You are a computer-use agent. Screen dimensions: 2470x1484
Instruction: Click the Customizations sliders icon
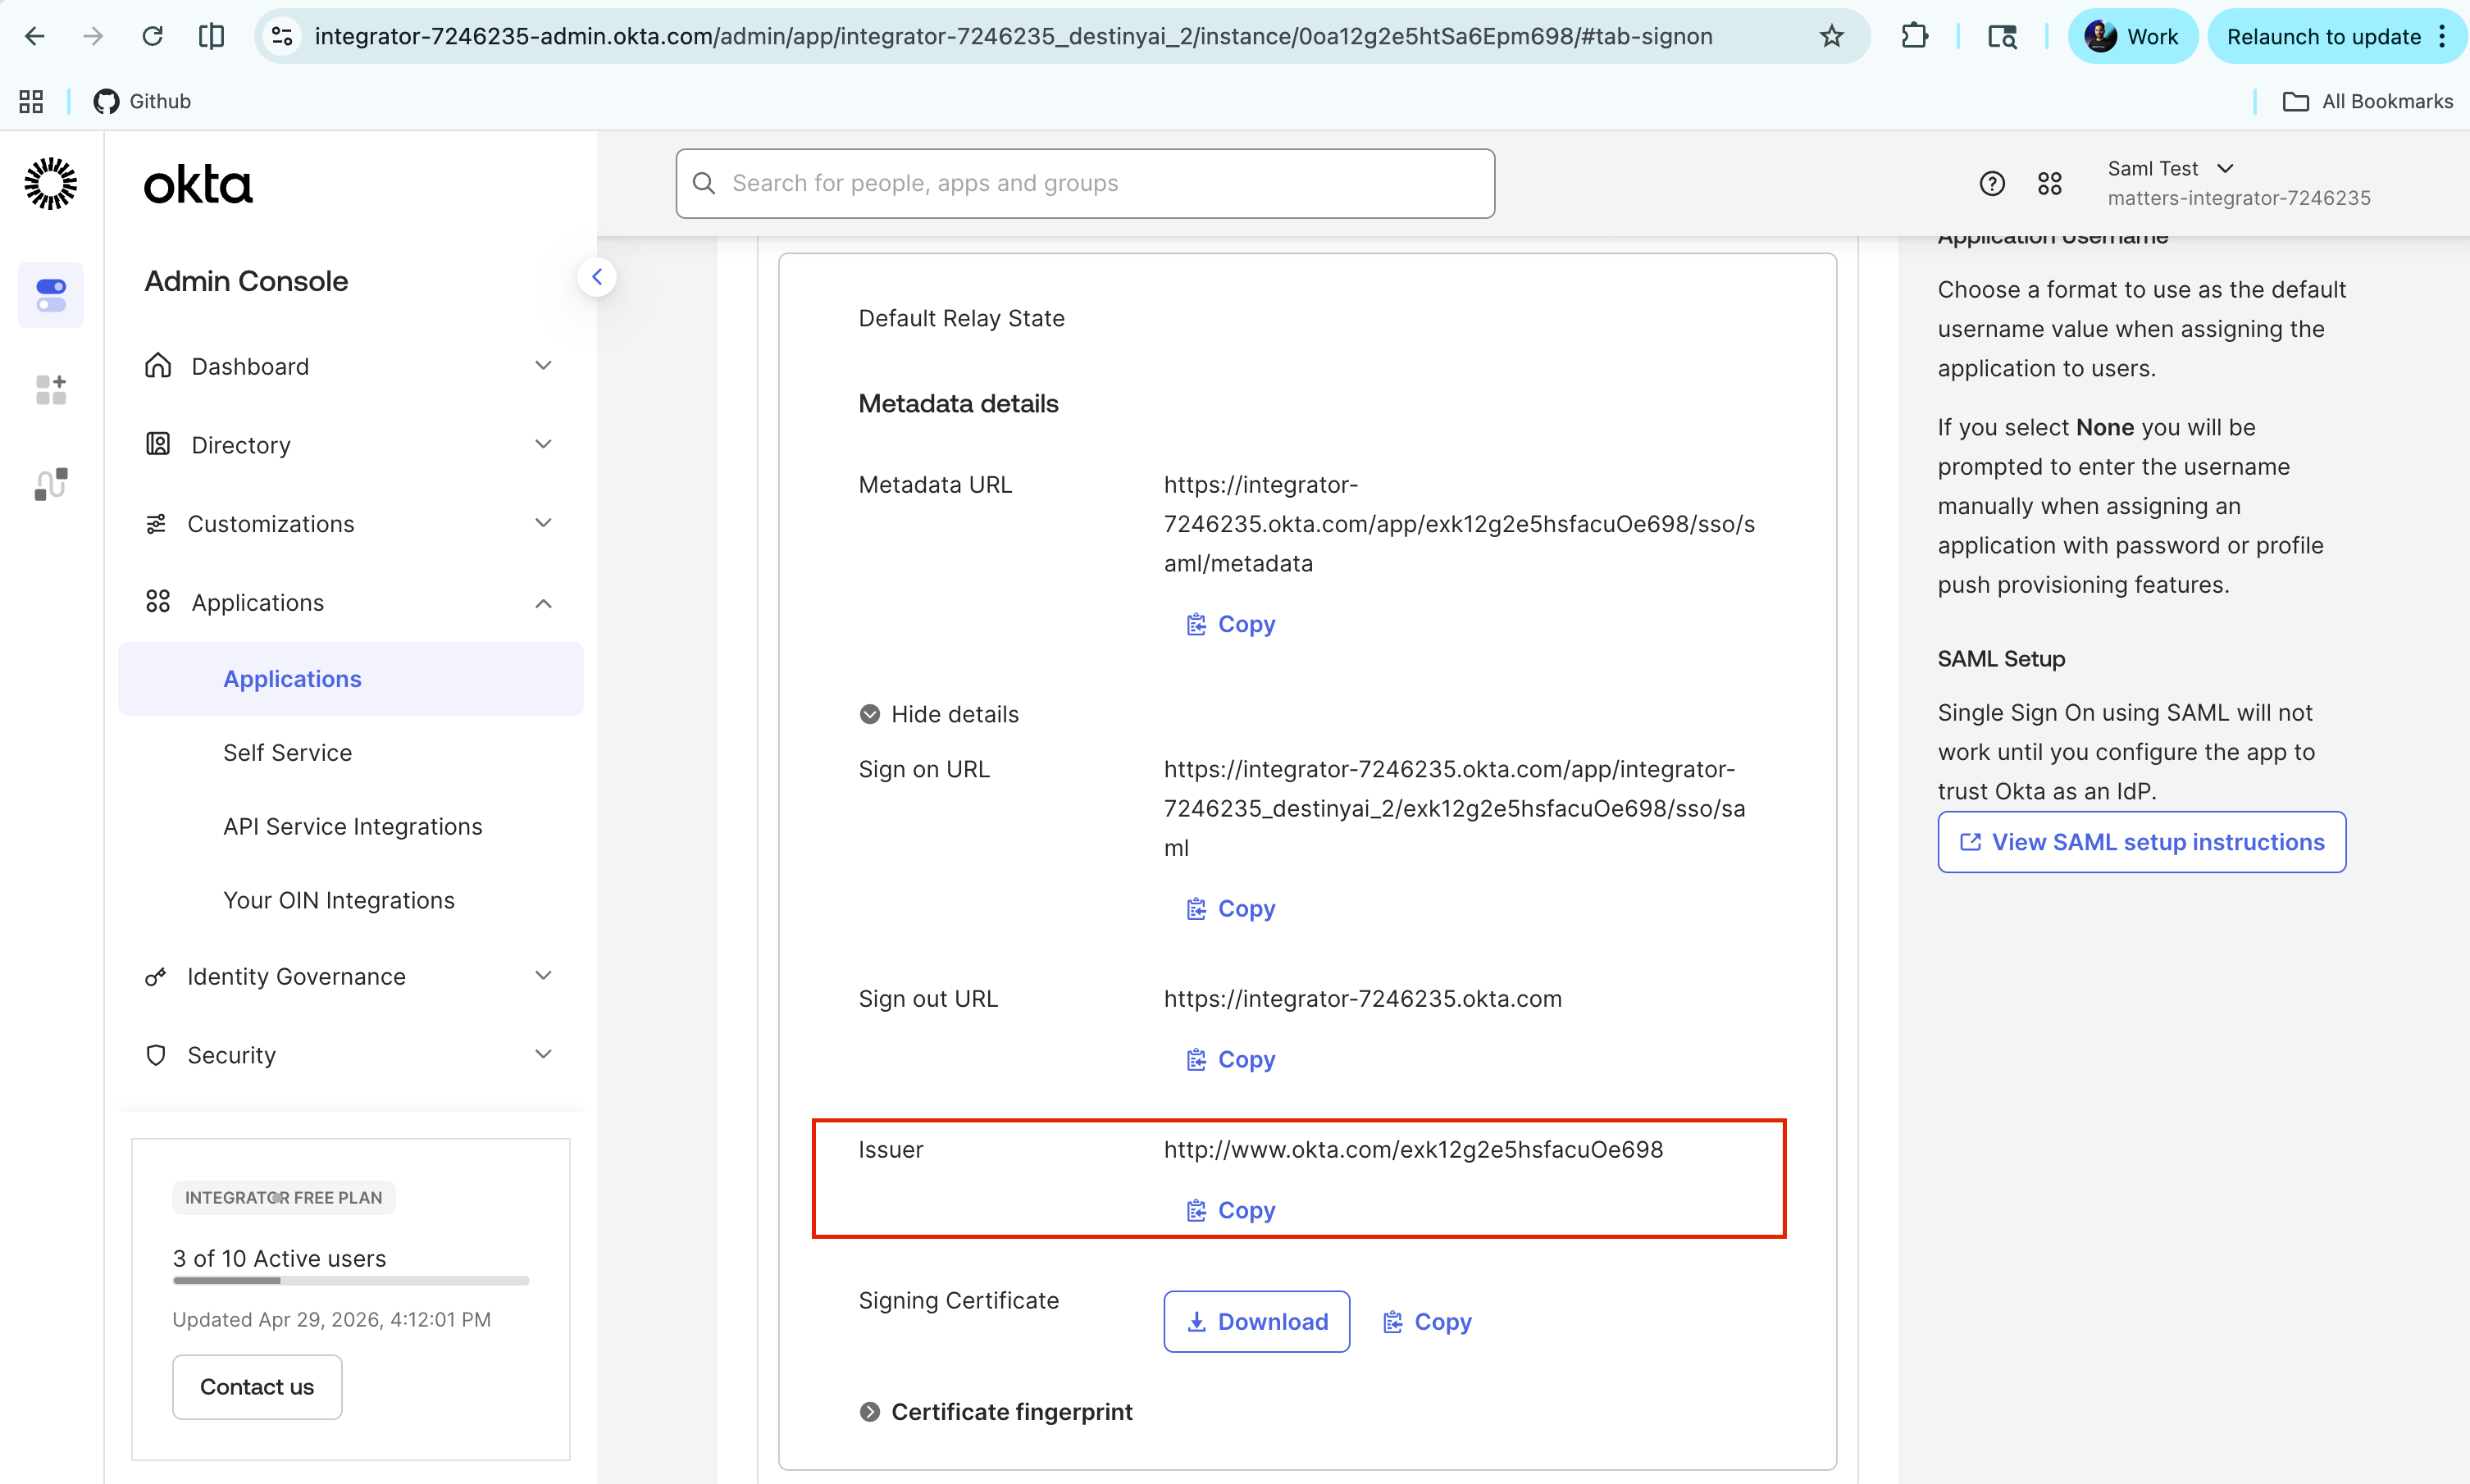pos(156,524)
